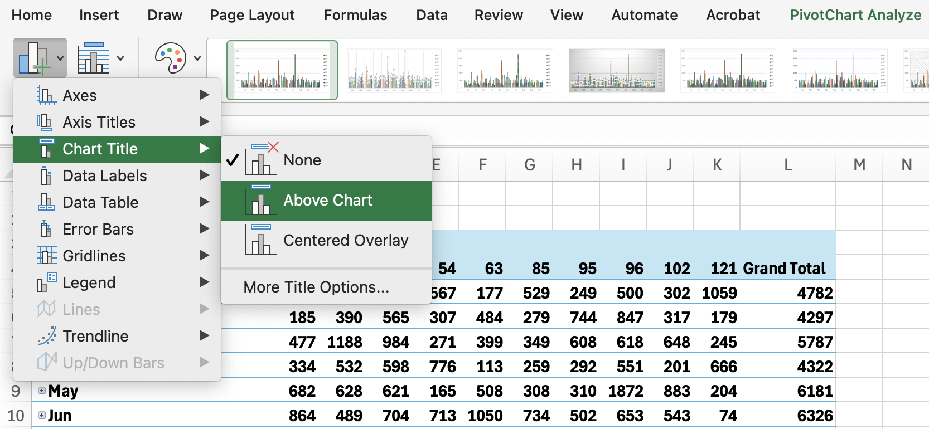Apply the fifth chart style thumbnail

728,70
